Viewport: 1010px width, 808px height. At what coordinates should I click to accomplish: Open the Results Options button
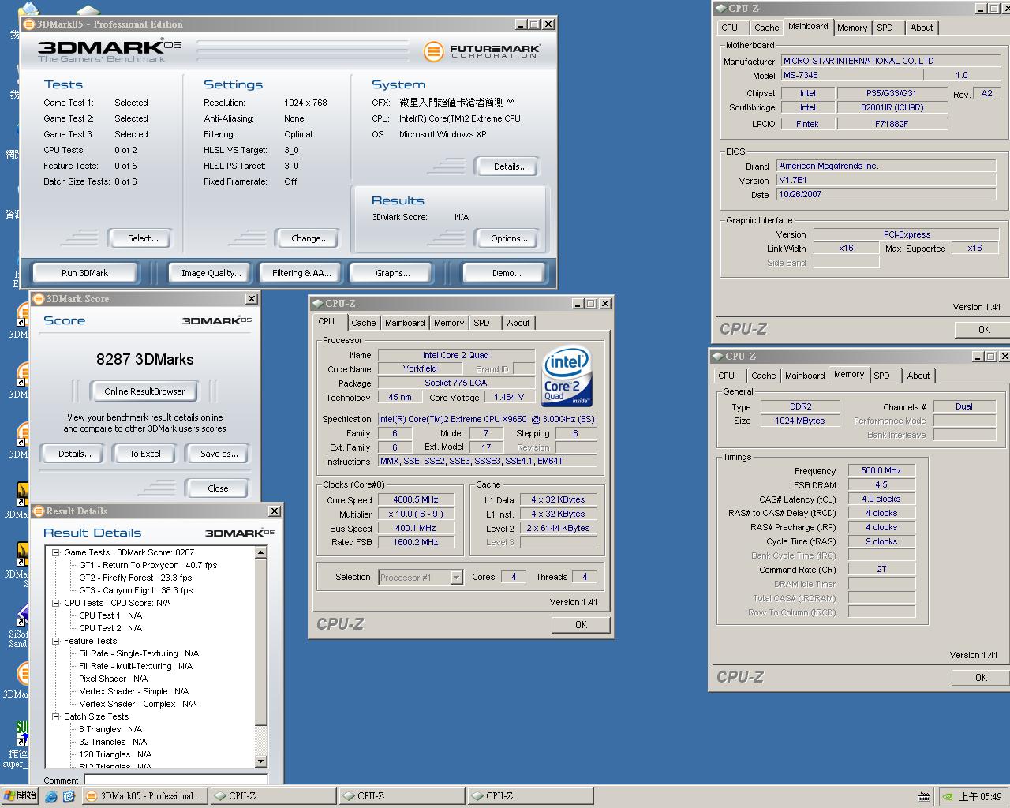509,238
